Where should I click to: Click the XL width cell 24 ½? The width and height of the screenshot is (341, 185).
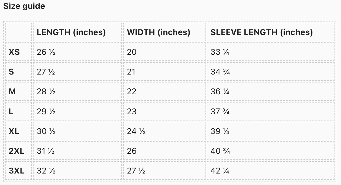pos(136,131)
